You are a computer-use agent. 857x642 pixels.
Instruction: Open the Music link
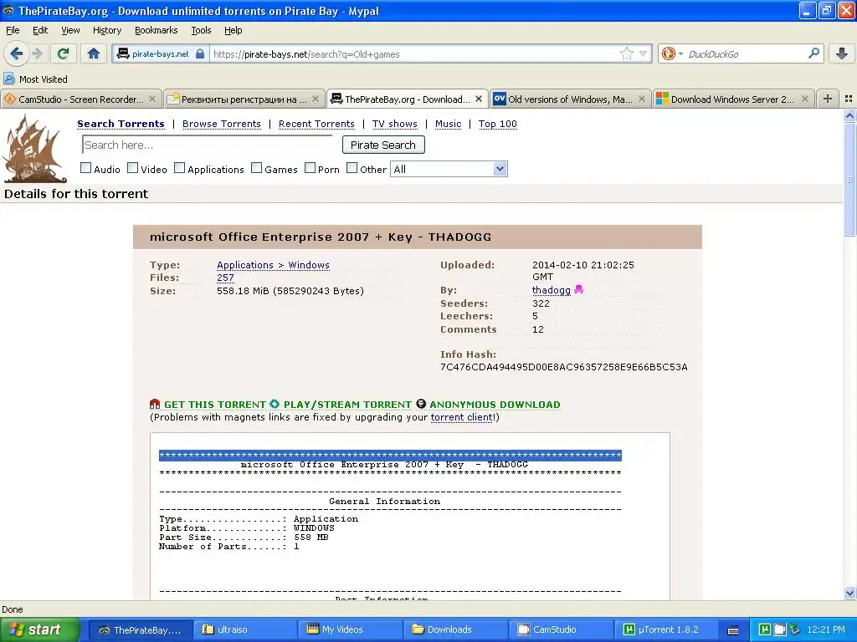449,124
